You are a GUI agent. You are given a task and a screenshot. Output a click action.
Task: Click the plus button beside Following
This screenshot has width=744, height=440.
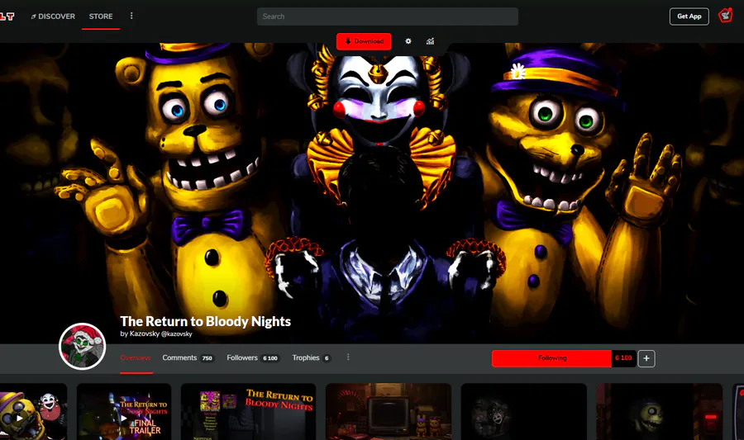pos(646,358)
